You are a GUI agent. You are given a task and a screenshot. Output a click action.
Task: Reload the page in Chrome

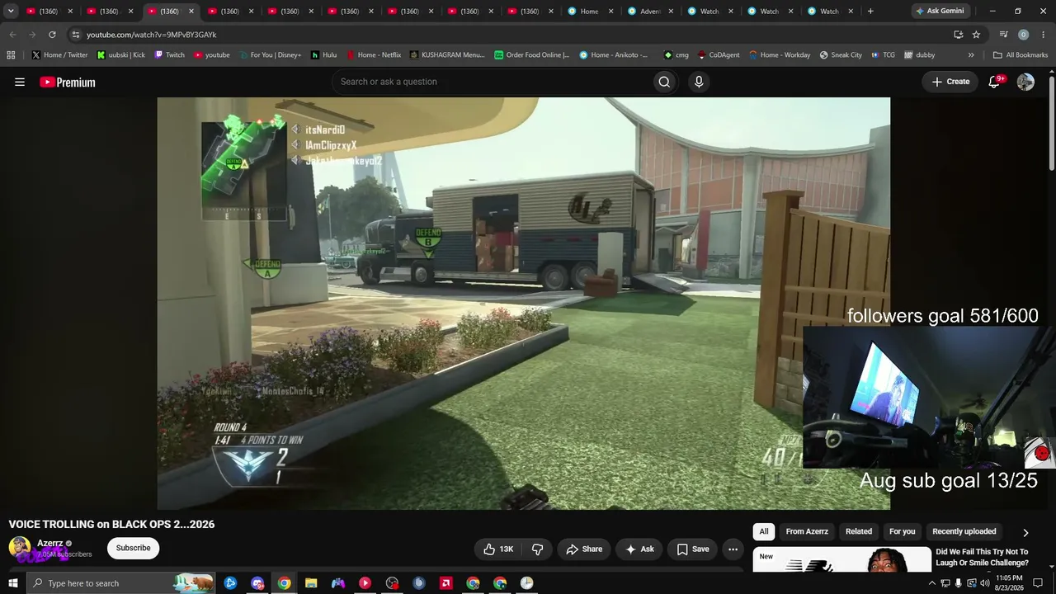52,35
